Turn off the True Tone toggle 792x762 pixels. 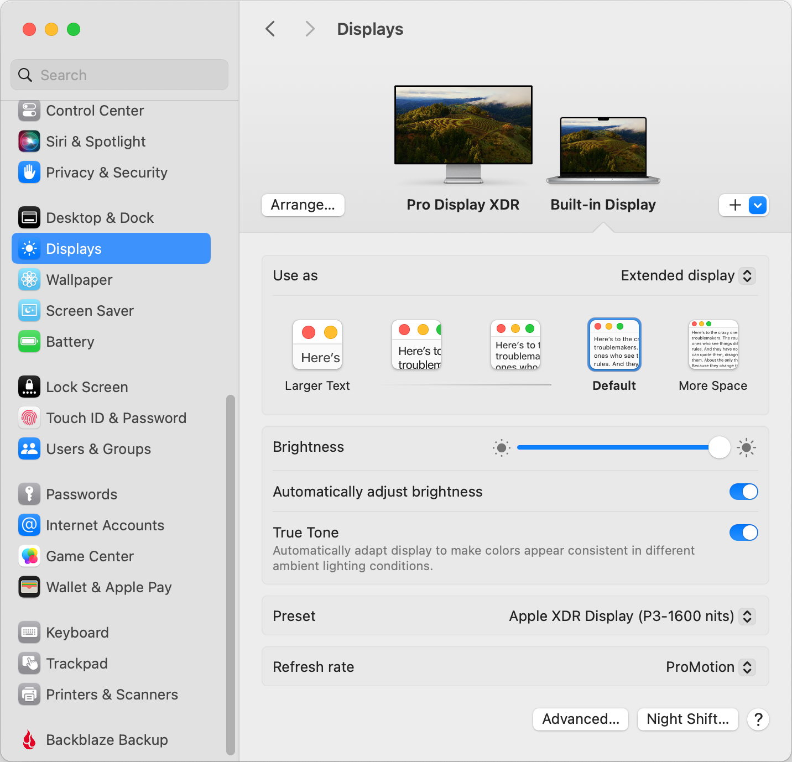[743, 533]
